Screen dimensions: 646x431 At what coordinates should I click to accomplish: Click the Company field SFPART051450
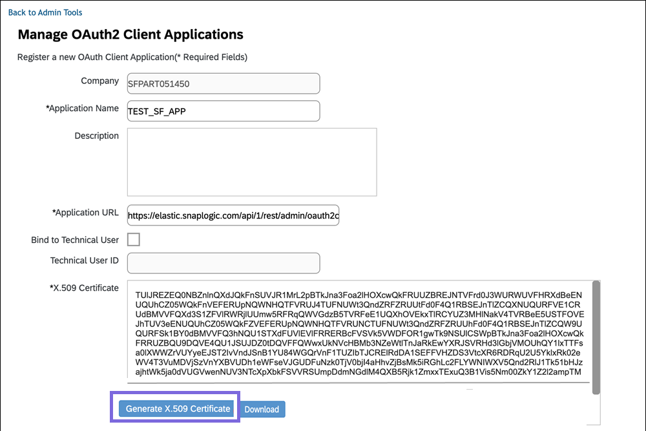click(224, 83)
